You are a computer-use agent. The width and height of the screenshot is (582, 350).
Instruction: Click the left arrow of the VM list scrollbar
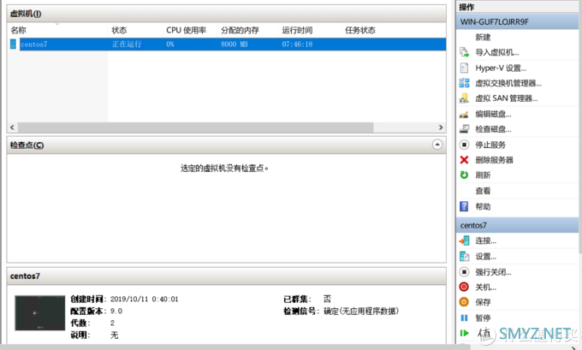click(x=12, y=128)
